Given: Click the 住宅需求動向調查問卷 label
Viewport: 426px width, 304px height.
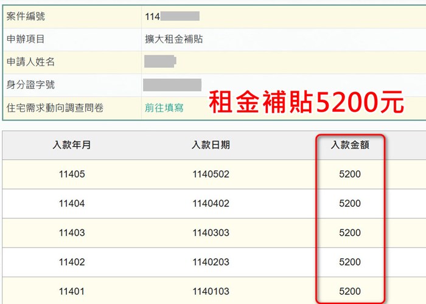Looking at the screenshot, I should (x=55, y=108).
